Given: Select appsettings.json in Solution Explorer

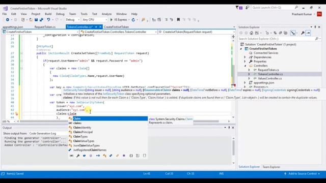Looking at the screenshot, I should [x=264, y=82].
